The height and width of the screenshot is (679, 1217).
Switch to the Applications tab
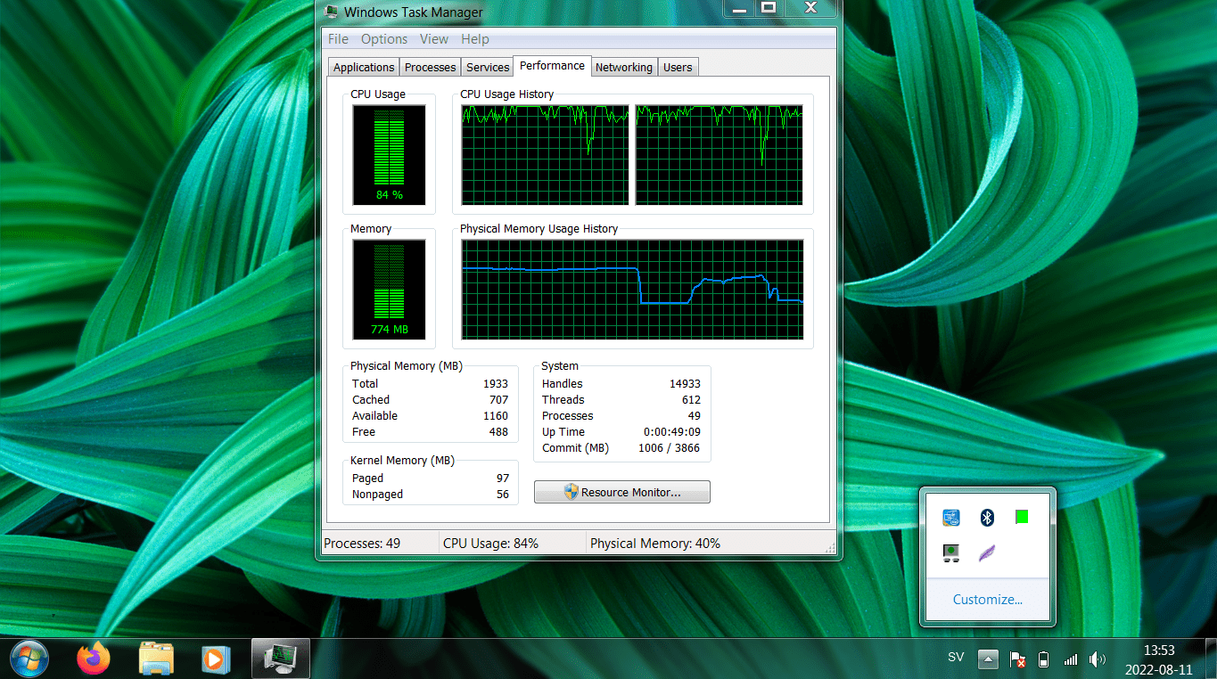364,67
